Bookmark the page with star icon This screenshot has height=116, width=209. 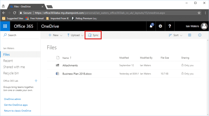(199, 13)
